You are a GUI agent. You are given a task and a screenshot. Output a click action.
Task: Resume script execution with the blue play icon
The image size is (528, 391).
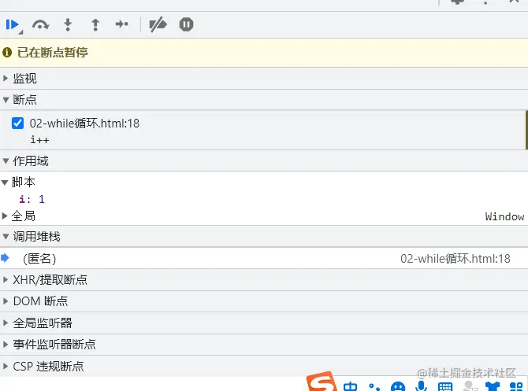coord(13,25)
